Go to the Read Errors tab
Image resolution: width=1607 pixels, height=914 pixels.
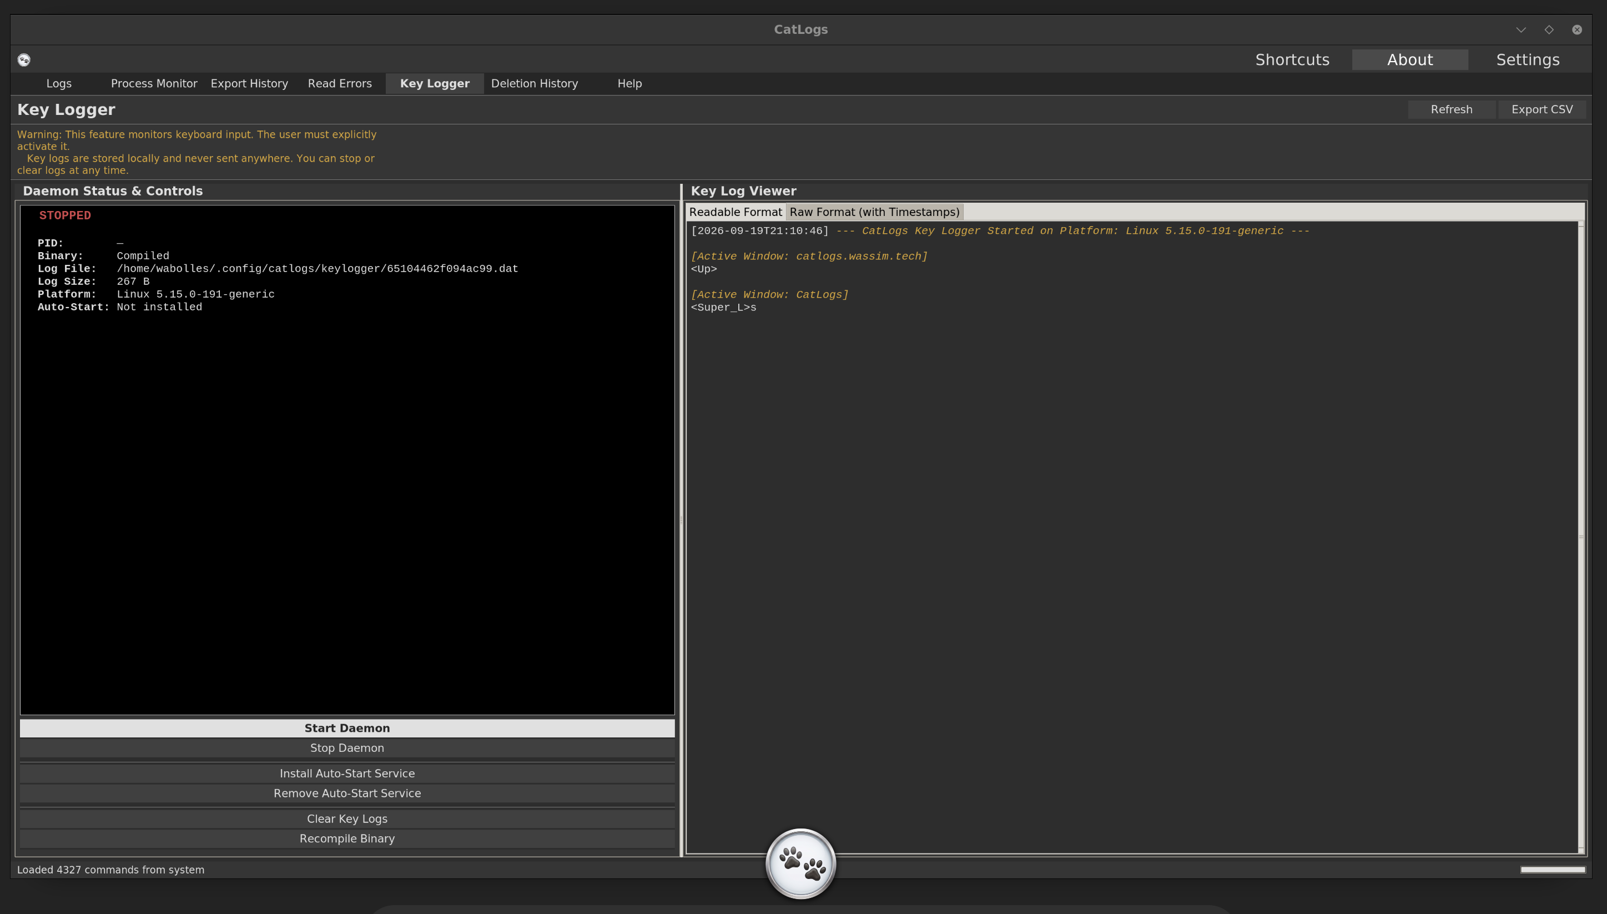coord(340,83)
